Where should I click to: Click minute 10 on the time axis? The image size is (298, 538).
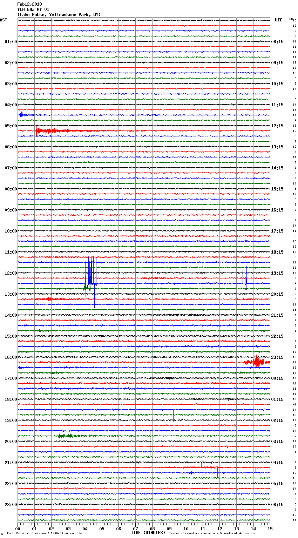tap(186, 529)
